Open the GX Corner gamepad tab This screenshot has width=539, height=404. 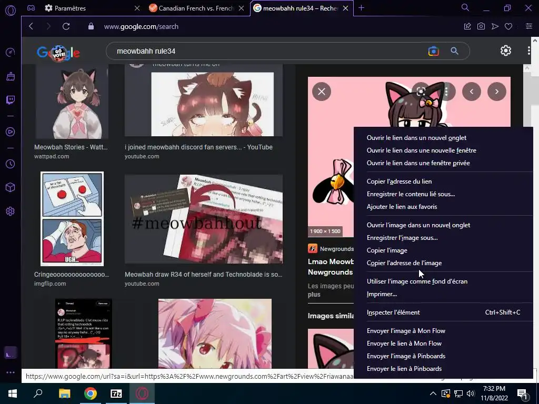31,8
